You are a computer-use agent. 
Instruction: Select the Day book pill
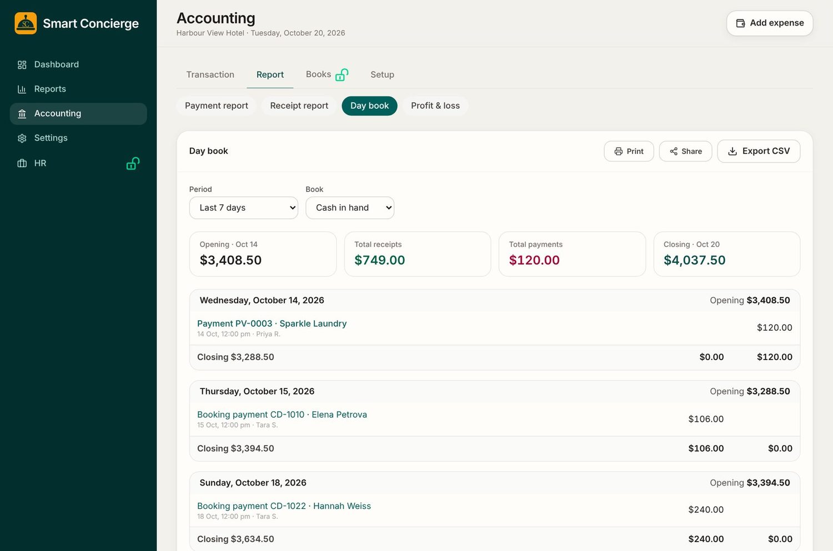coord(370,106)
